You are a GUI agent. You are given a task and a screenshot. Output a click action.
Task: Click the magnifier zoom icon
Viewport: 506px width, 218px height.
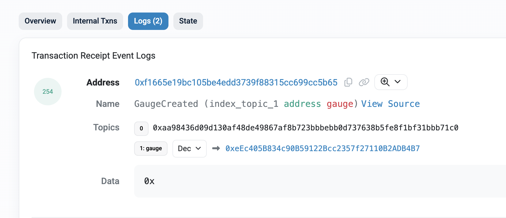[x=385, y=82]
